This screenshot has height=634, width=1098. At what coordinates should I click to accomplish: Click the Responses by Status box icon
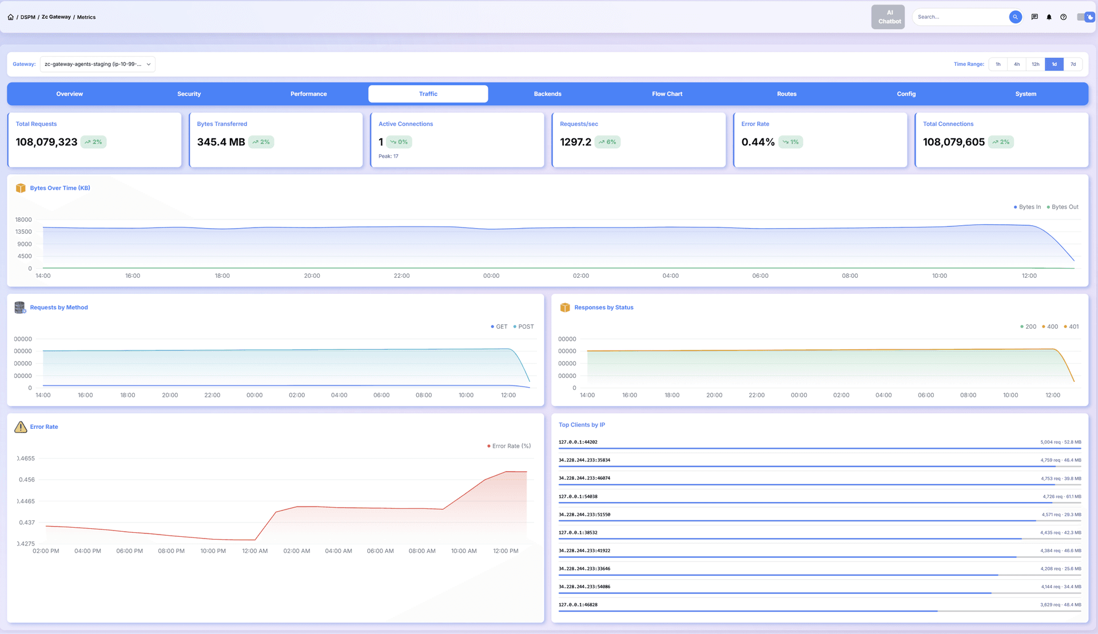point(565,308)
